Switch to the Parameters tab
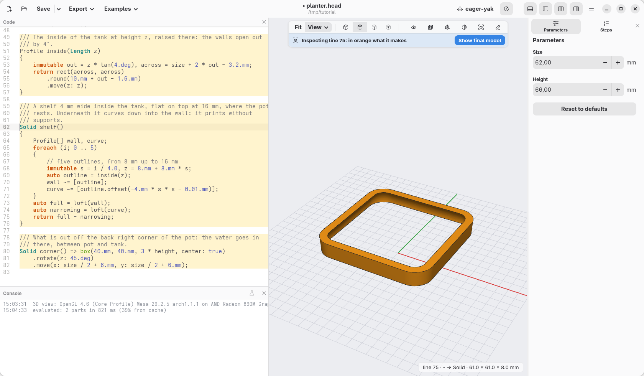 coord(556,26)
